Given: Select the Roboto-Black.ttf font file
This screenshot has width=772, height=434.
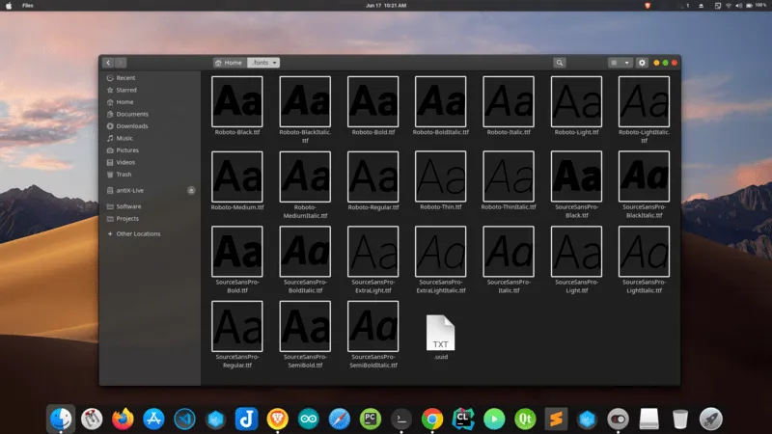Looking at the screenshot, I should 237,101.
